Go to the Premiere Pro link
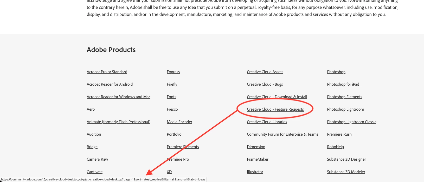Screen dimensions: 424x182 178,159
